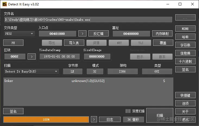Click the LE byte order field
Image resolution: width=199 pixels, height=126 pixels.
pyautogui.click(x=72, y=72)
